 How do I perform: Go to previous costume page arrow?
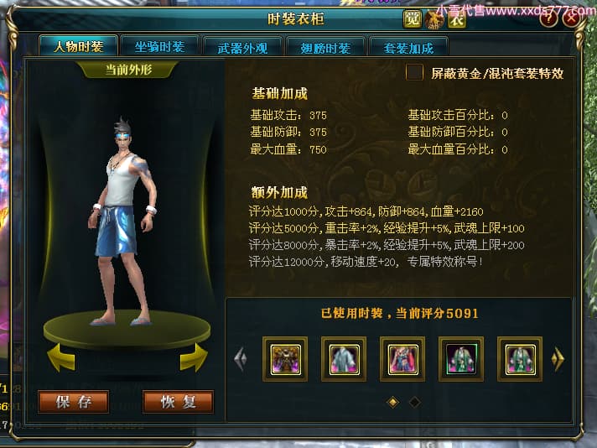point(241,359)
